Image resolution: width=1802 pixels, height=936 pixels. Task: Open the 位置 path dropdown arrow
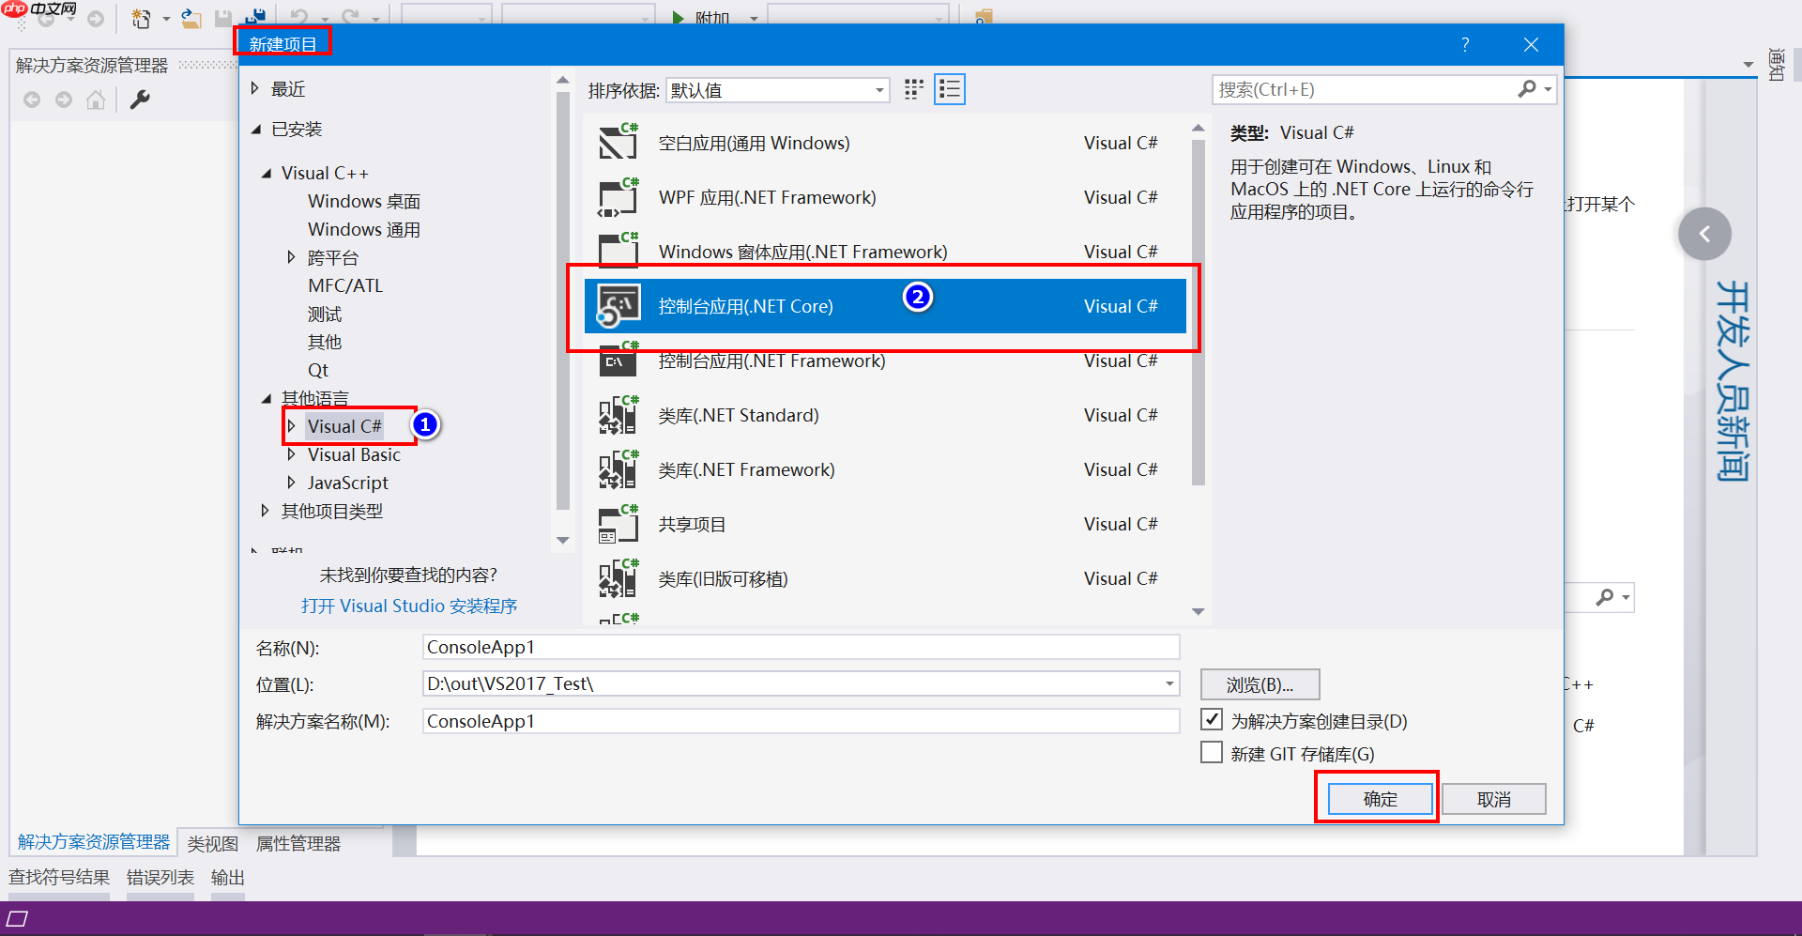coord(1169,683)
